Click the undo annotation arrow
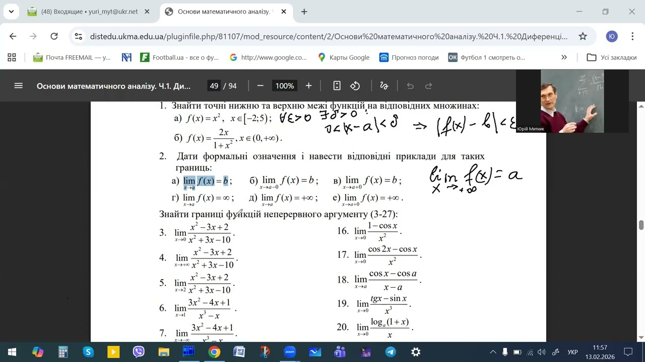Image resolution: width=645 pixels, height=362 pixels. 410,86
